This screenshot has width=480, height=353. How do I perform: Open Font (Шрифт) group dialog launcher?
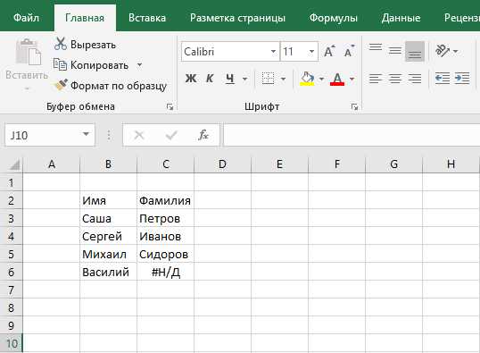(x=354, y=106)
